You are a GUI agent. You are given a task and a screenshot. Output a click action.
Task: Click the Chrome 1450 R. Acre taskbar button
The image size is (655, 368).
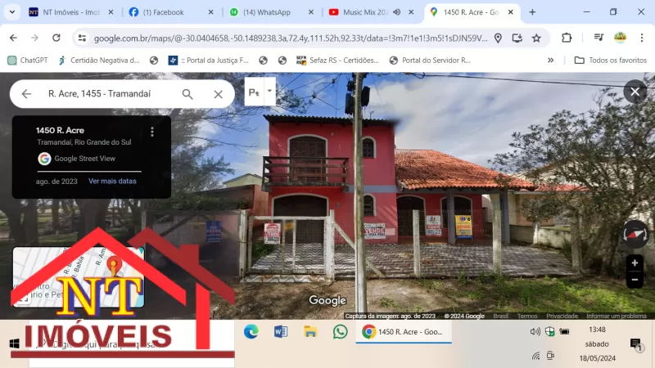coord(404,332)
